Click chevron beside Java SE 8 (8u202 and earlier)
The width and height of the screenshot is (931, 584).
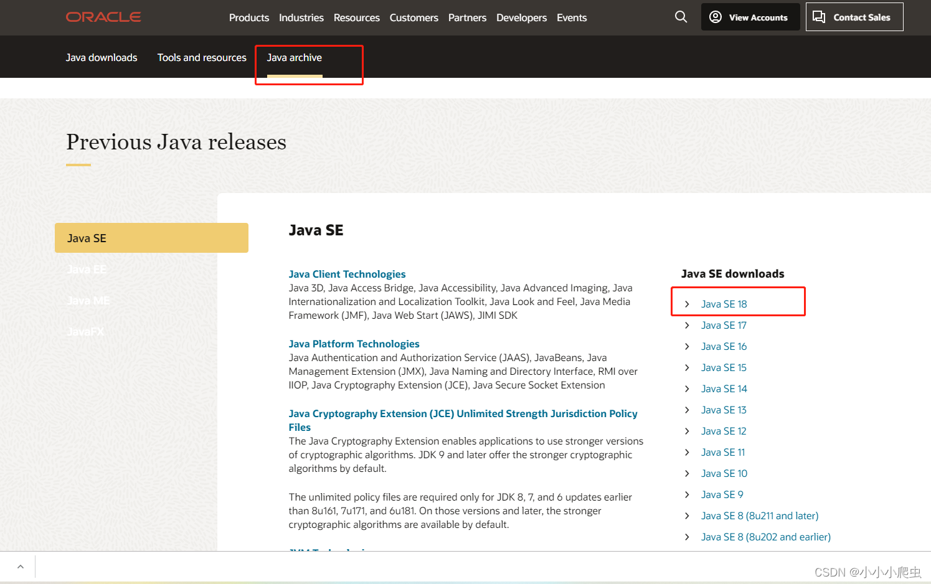[x=687, y=537]
